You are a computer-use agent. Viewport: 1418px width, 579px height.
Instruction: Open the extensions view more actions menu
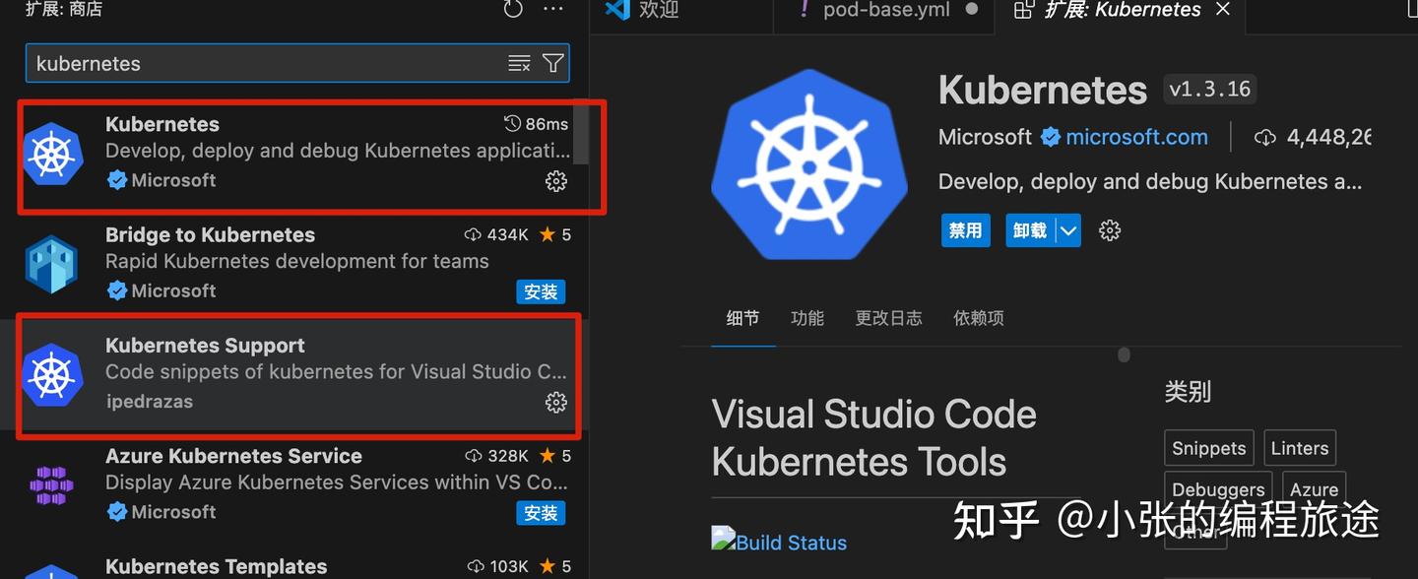553,10
